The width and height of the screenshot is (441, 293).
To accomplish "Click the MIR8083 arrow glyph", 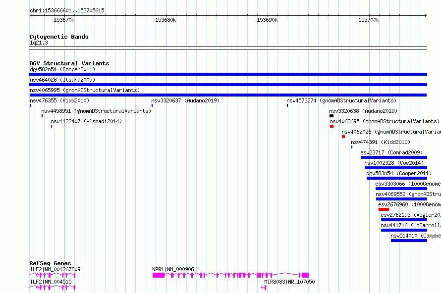I will 263,288.
